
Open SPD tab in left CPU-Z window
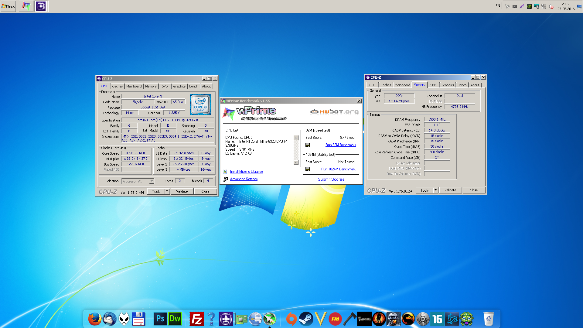[165, 86]
